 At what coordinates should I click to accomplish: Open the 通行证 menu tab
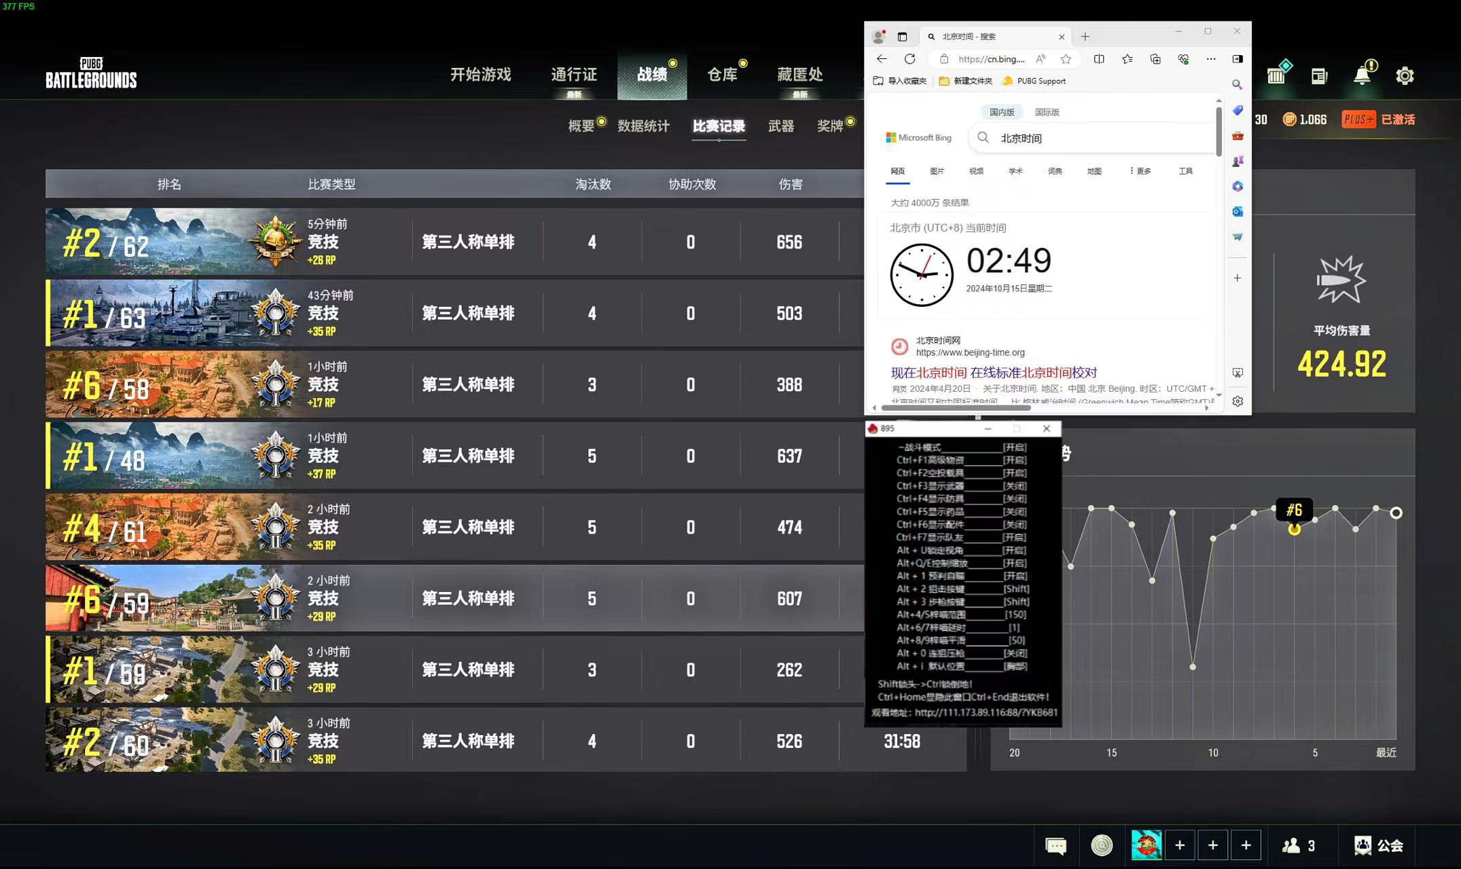[574, 75]
